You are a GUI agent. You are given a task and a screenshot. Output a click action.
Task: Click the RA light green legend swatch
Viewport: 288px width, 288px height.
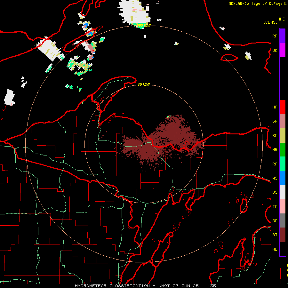pos(283,164)
